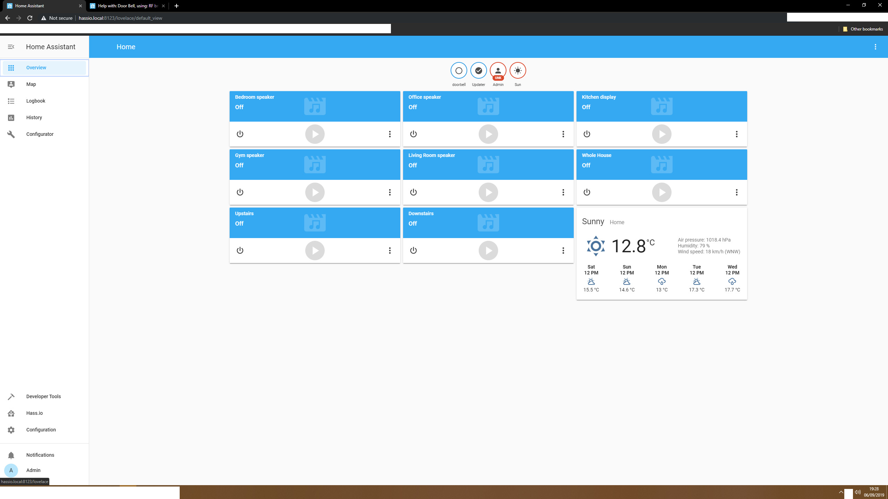Turn on Downstairs speaker group power
The image size is (888, 499).
coord(413,251)
